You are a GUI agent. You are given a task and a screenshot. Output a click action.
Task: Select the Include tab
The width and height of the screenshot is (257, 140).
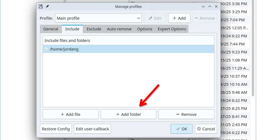pyautogui.click(x=72, y=29)
